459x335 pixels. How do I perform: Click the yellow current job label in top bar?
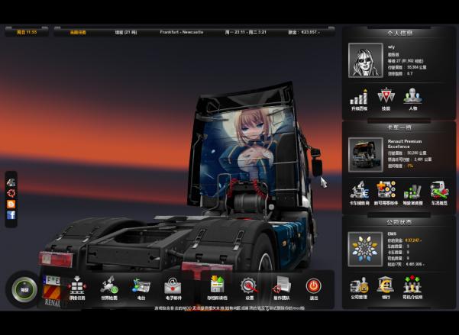pos(78,33)
